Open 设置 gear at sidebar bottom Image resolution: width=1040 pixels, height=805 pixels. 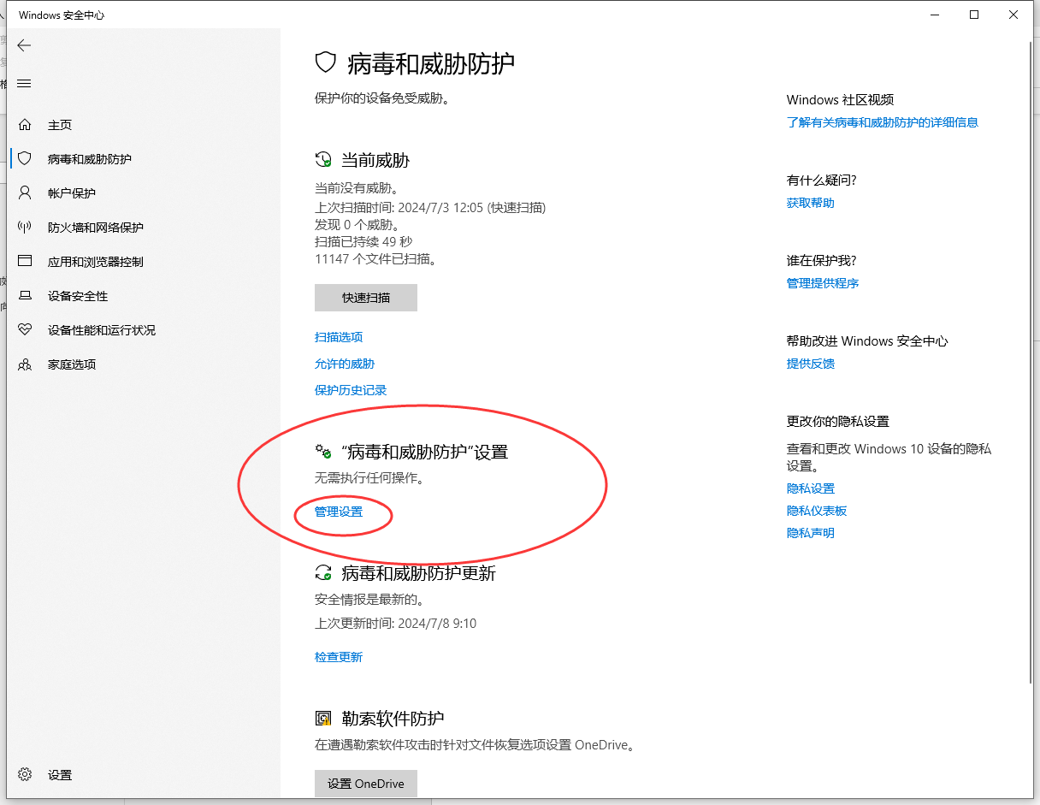pos(25,775)
